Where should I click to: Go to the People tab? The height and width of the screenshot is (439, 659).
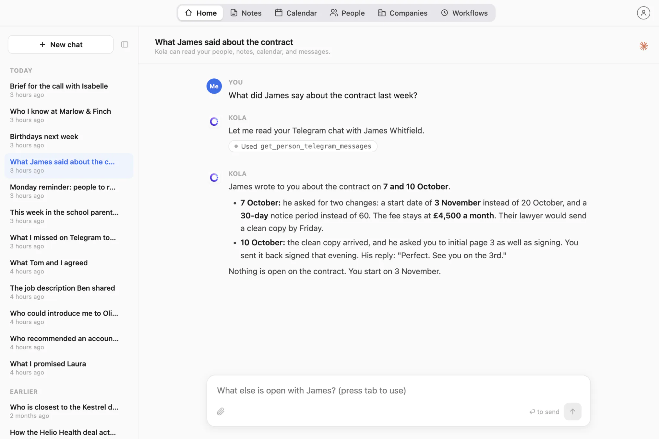click(x=347, y=13)
